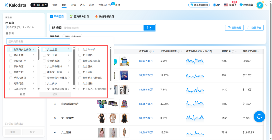
Task: Click the blue search magnifier button
Action: pos(149,28)
